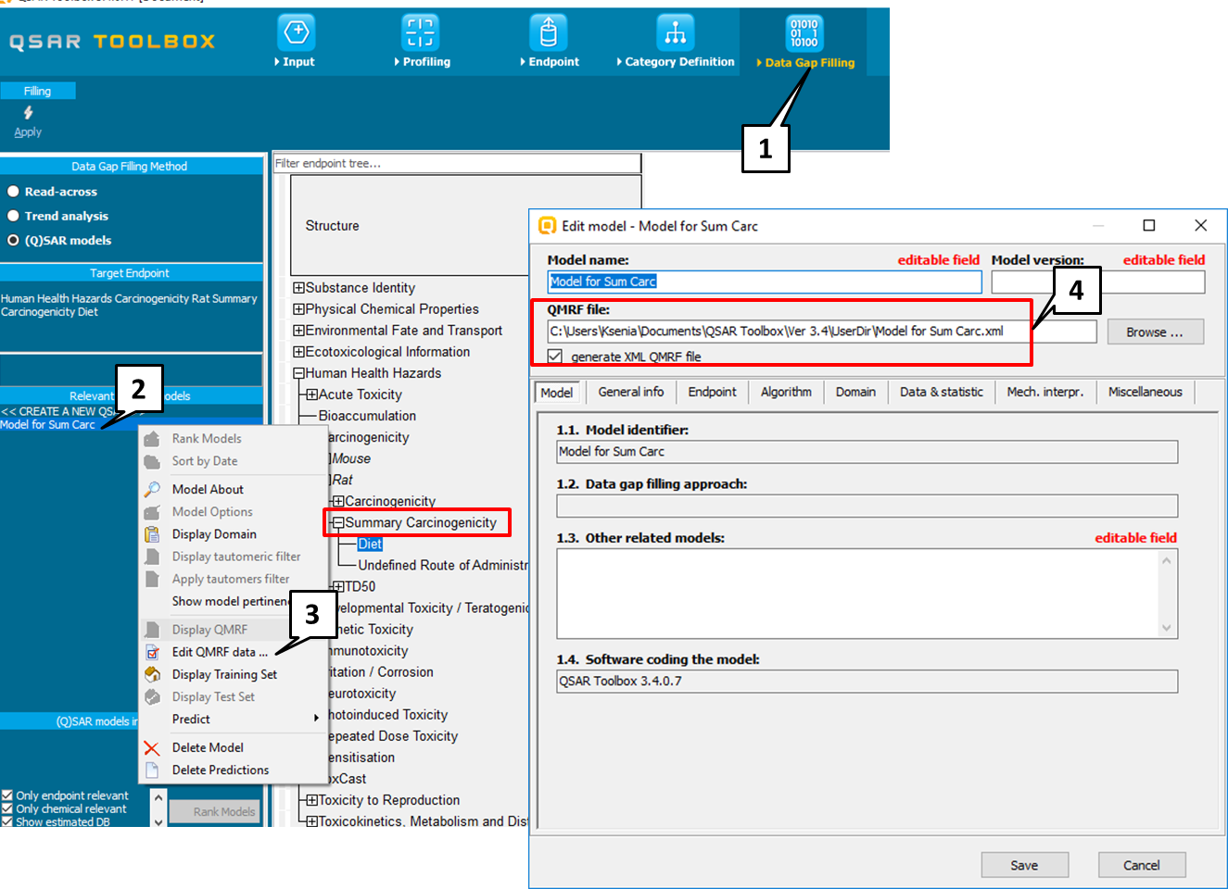Expand Toxicity to Reproduction node
1228x889 pixels.
pos(312,800)
